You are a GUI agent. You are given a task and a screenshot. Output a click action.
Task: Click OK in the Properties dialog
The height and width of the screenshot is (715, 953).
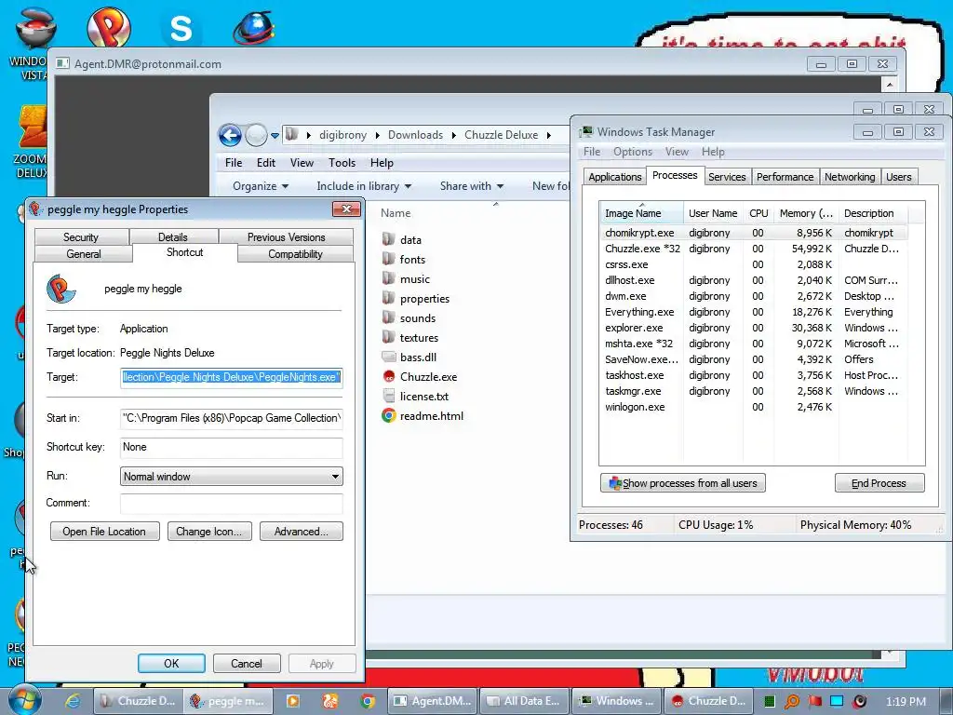coord(171,663)
